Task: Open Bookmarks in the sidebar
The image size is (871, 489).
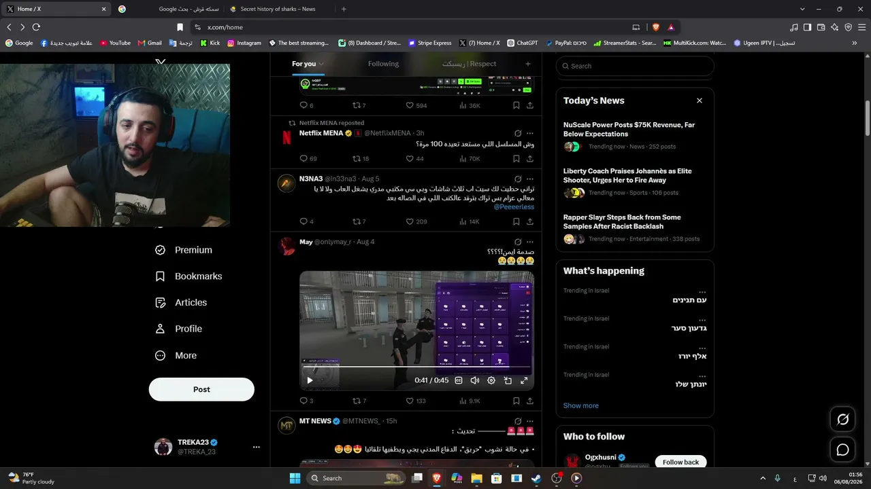Action: click(x=188, y=276)
